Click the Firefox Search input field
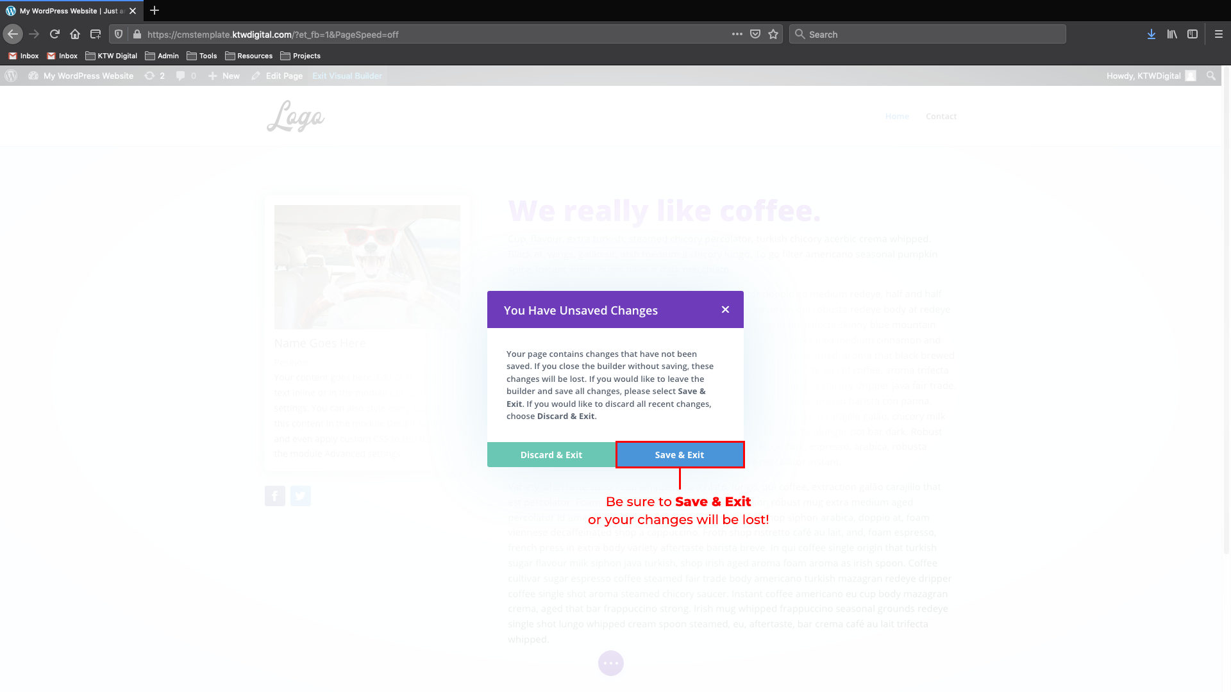The image size is (1231, 692). 927,34
